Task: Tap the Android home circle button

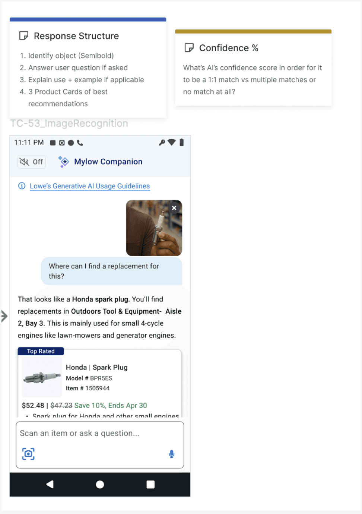Action: [100, 484]
